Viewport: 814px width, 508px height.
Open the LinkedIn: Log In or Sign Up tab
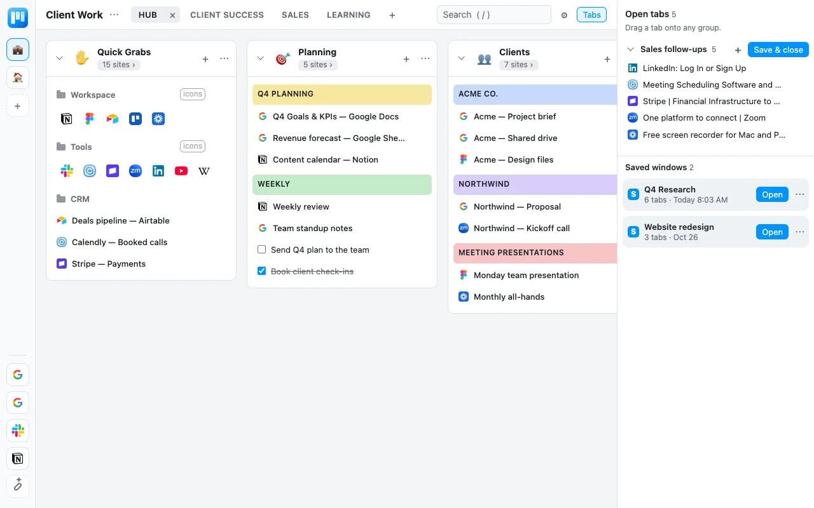point(694,68)
